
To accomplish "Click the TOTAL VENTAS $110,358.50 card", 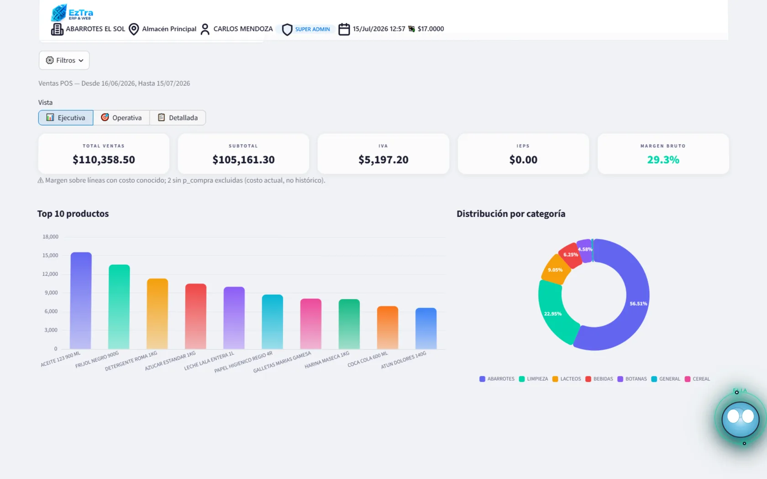I will click(x=104, y=154).
